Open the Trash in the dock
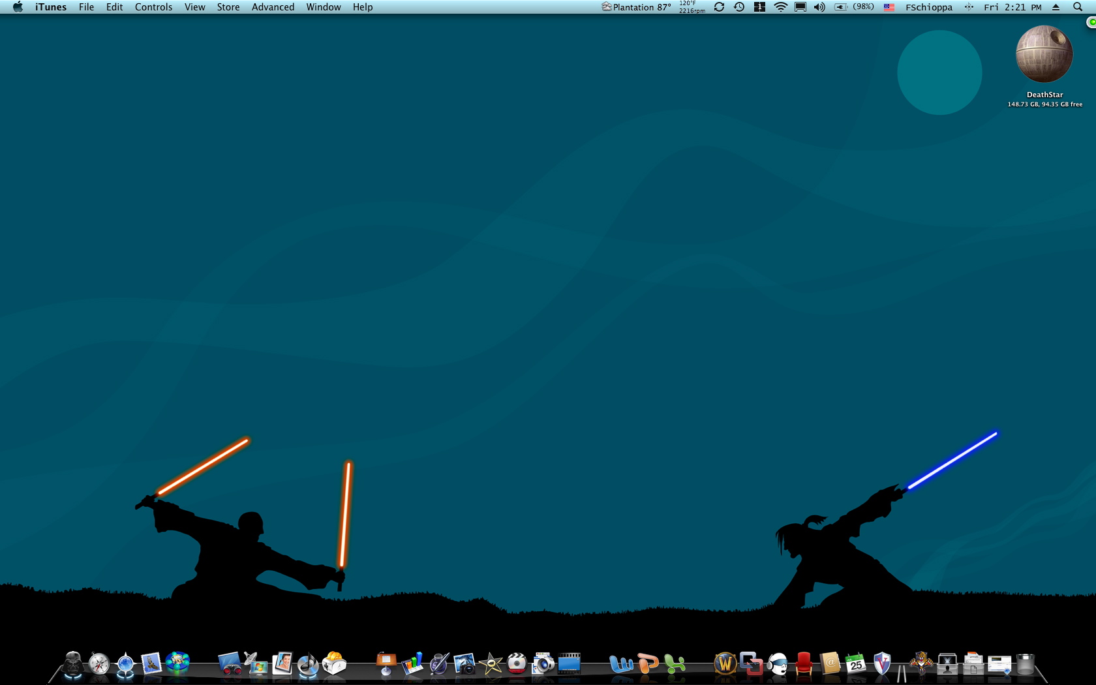1096x685 pixels. (x=1026, y=664)
